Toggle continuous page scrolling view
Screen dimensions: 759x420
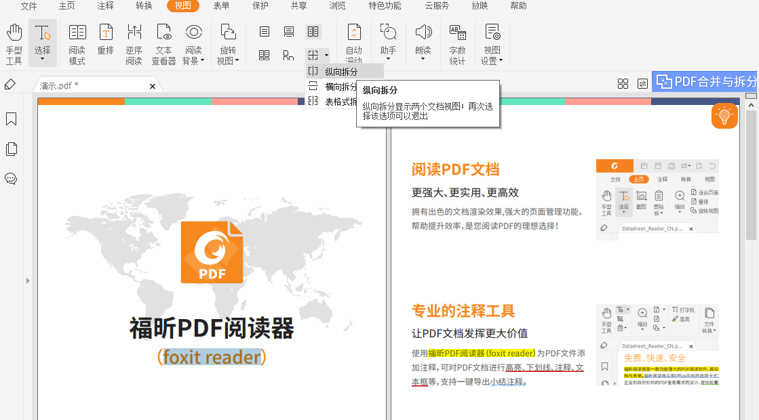289,32
